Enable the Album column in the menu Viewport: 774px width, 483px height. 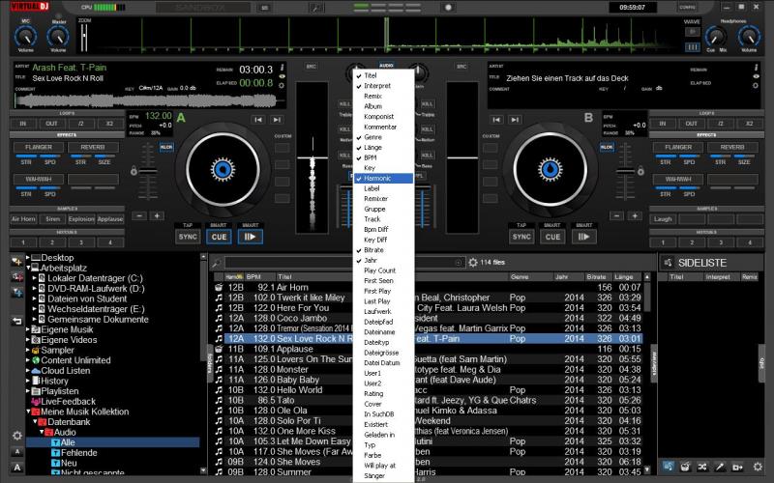pyautogui.click(x=372, y=106)
